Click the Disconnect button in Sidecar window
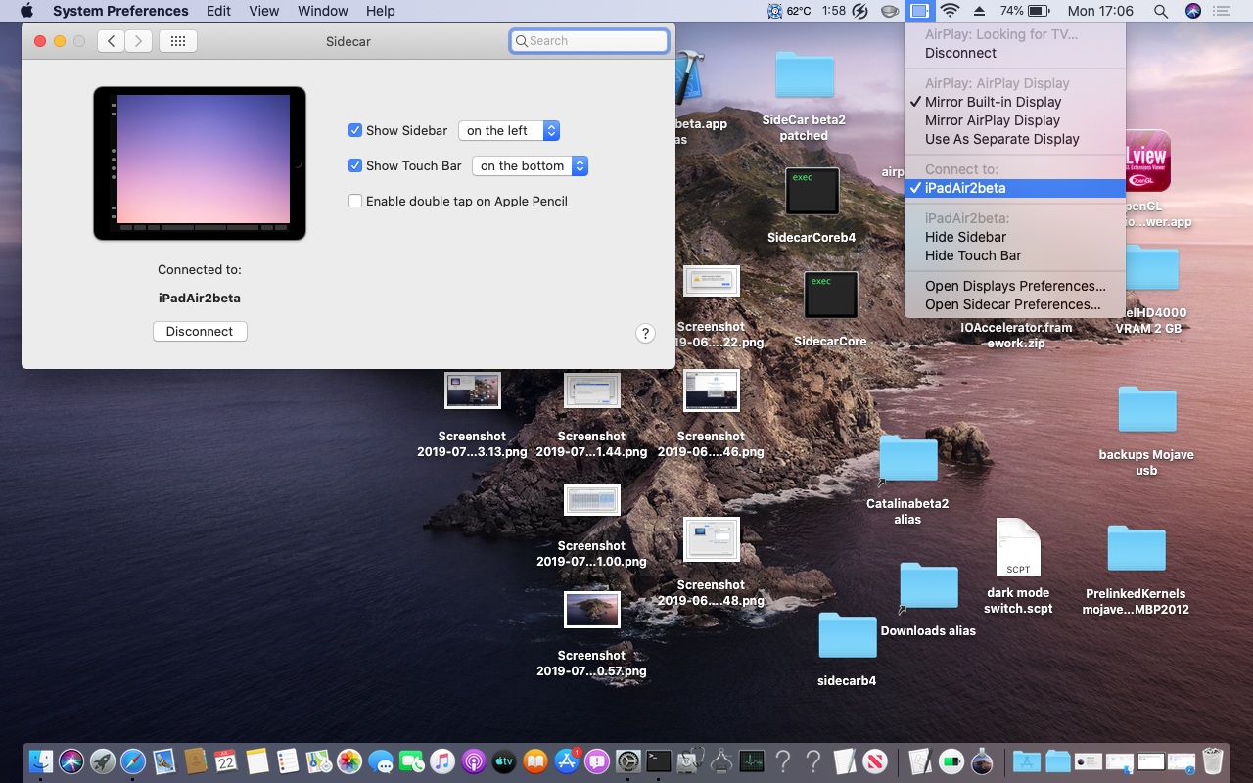 [200, 331]
